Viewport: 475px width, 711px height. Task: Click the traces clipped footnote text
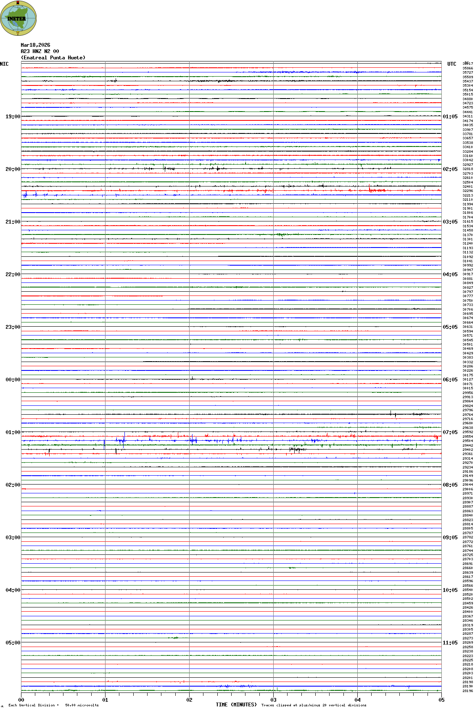(x=314, y=705)
